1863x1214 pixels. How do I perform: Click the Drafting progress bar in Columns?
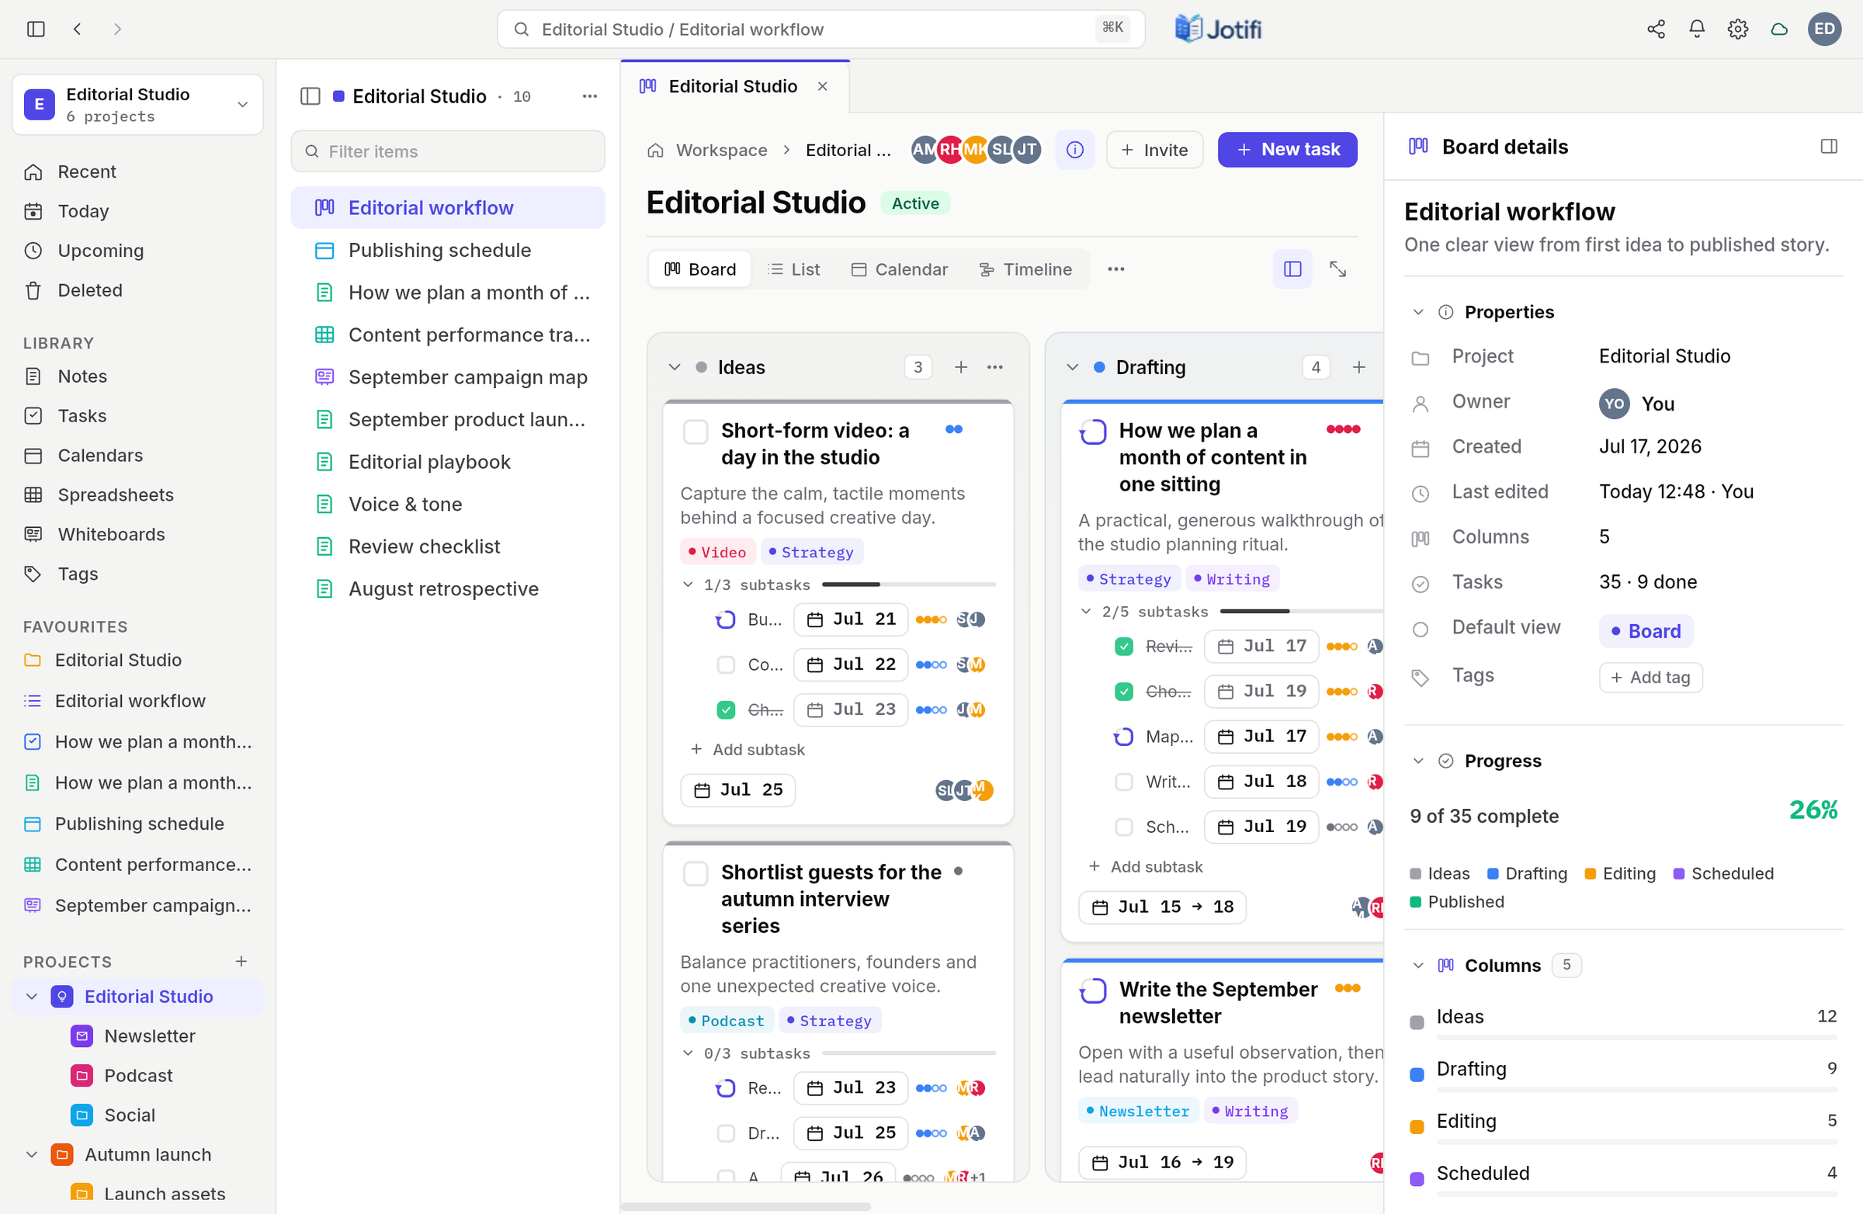(1636, 1090)
